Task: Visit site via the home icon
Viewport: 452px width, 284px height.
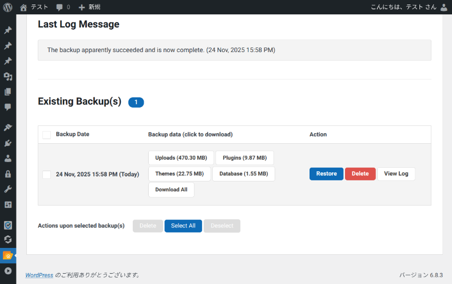Action: click(x=23, y=7)
